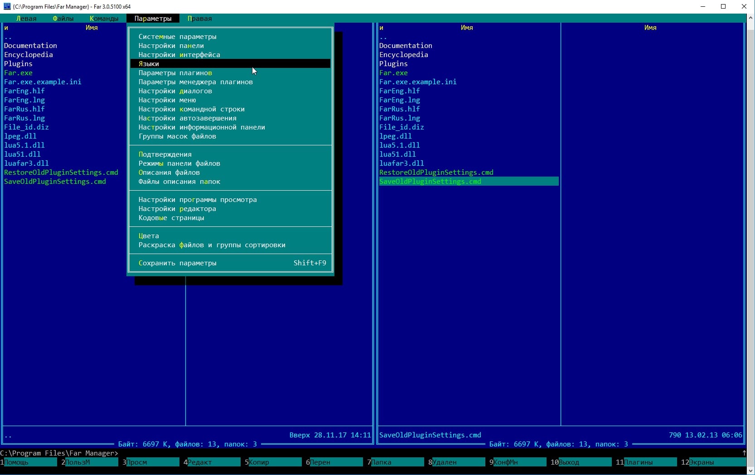The height and width of the screenshot is (475, 755).
Task: Select Documentation folder in left panel
Action: 30,46
